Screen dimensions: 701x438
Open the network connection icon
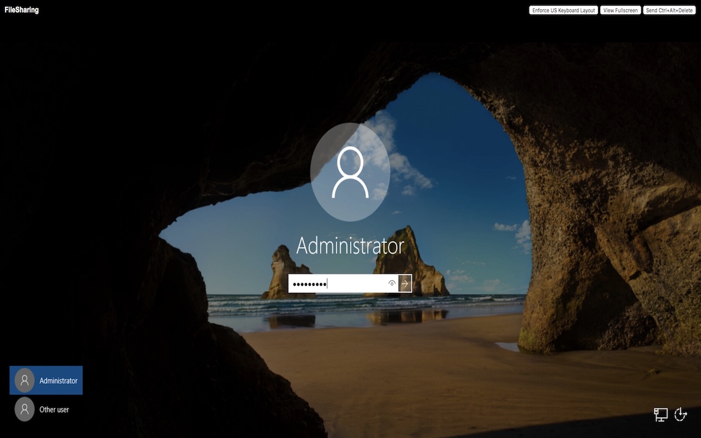pos(661,414)
